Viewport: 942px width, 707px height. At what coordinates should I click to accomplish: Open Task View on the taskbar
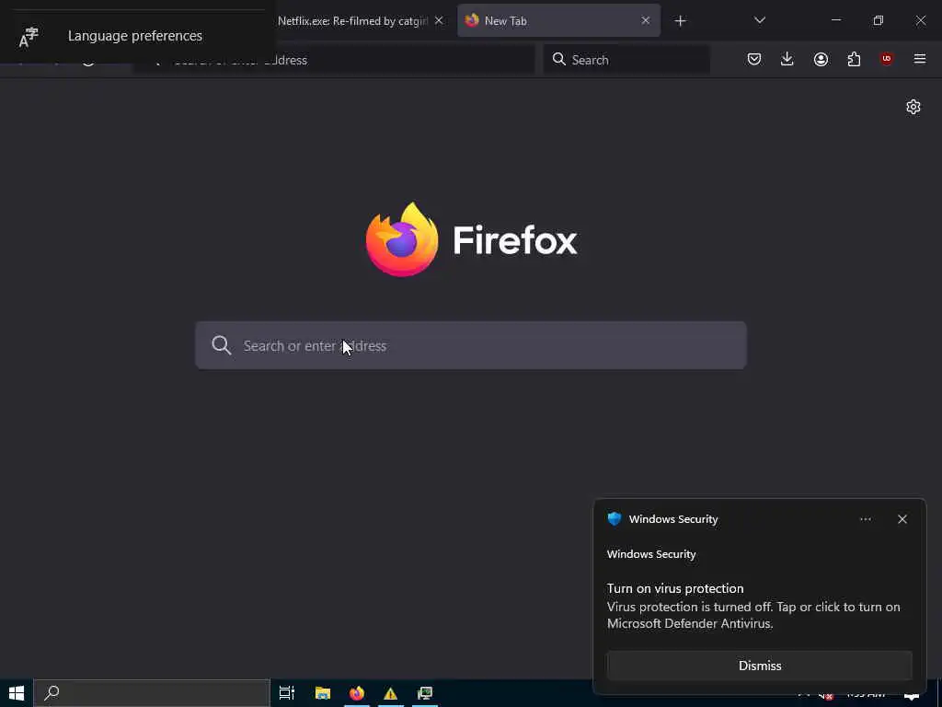pyautogui.click(x=287, y=693)
